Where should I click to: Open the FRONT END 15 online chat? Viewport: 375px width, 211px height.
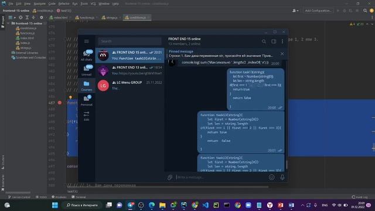point(130,55)
